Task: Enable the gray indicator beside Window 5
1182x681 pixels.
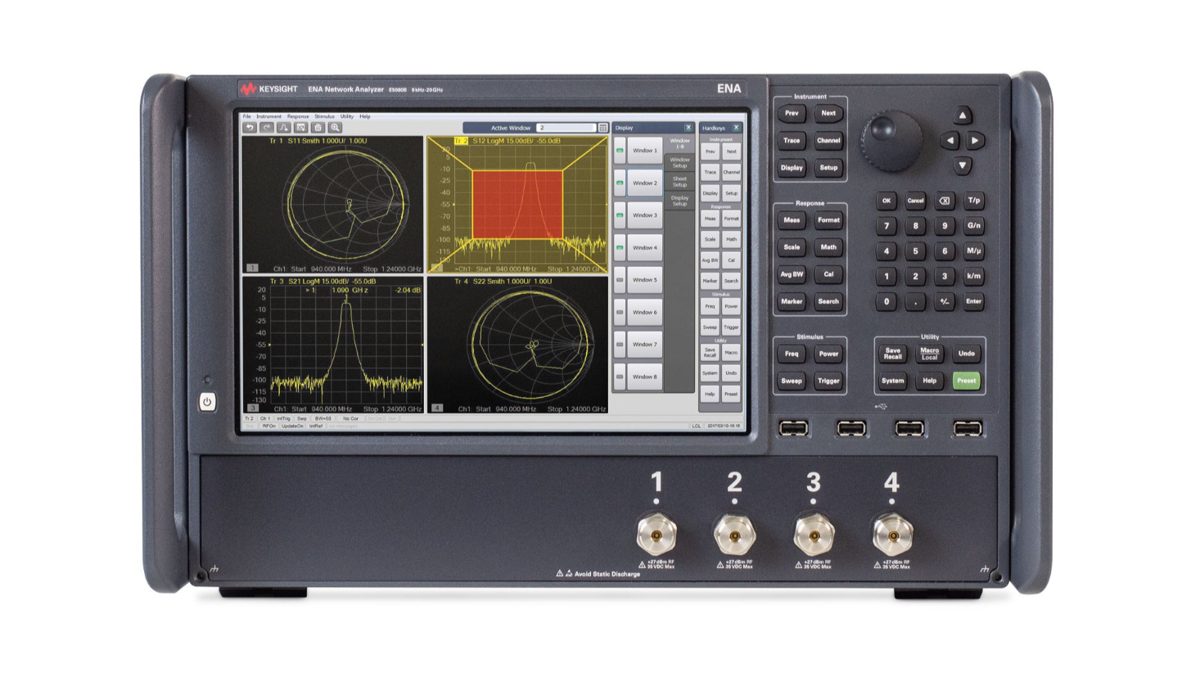Action: (x=620, y=280)
